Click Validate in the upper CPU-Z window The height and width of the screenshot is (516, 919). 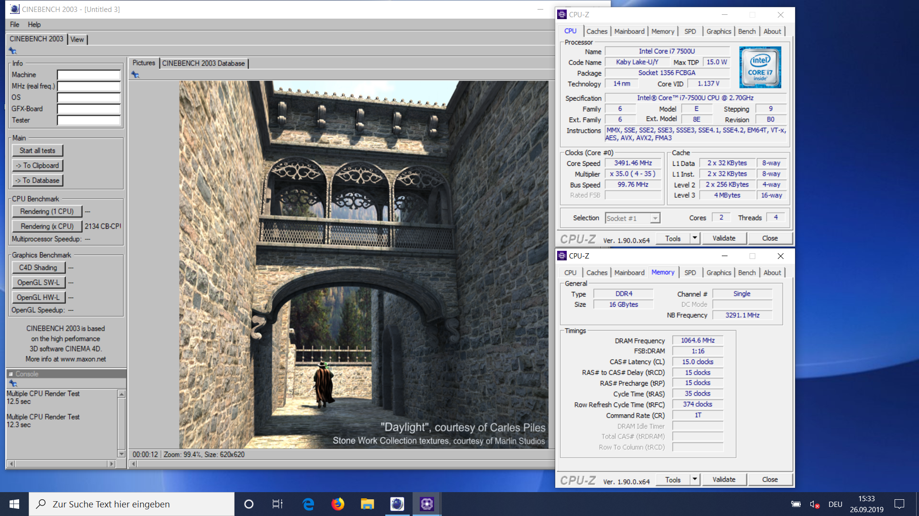[724, 238]
